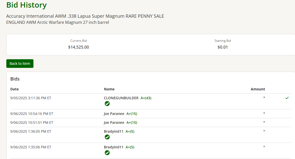
Task: Click the Name column header
Action: coord(109,89)
